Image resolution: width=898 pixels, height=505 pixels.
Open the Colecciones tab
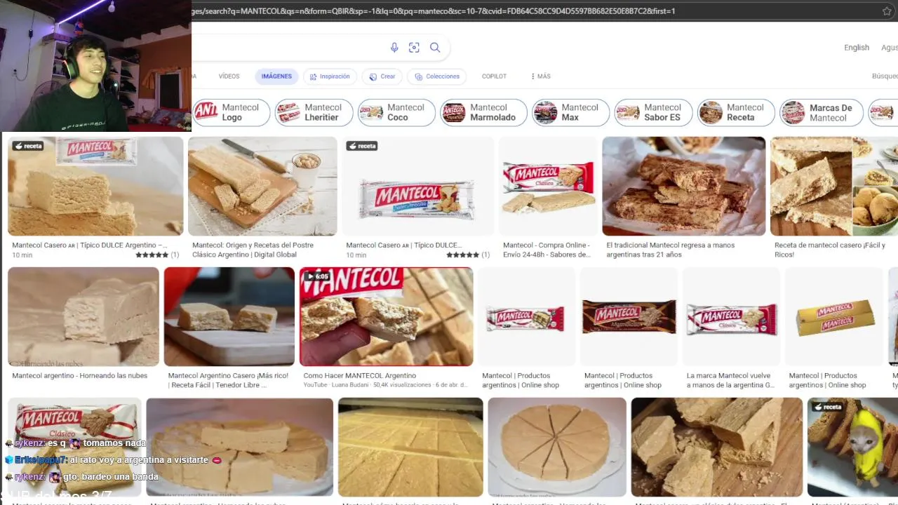pos(437,76)
